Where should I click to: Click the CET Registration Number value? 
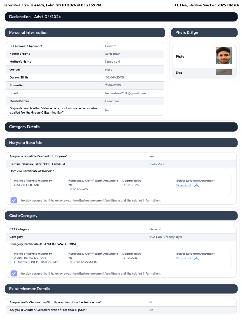coord(228,5)
